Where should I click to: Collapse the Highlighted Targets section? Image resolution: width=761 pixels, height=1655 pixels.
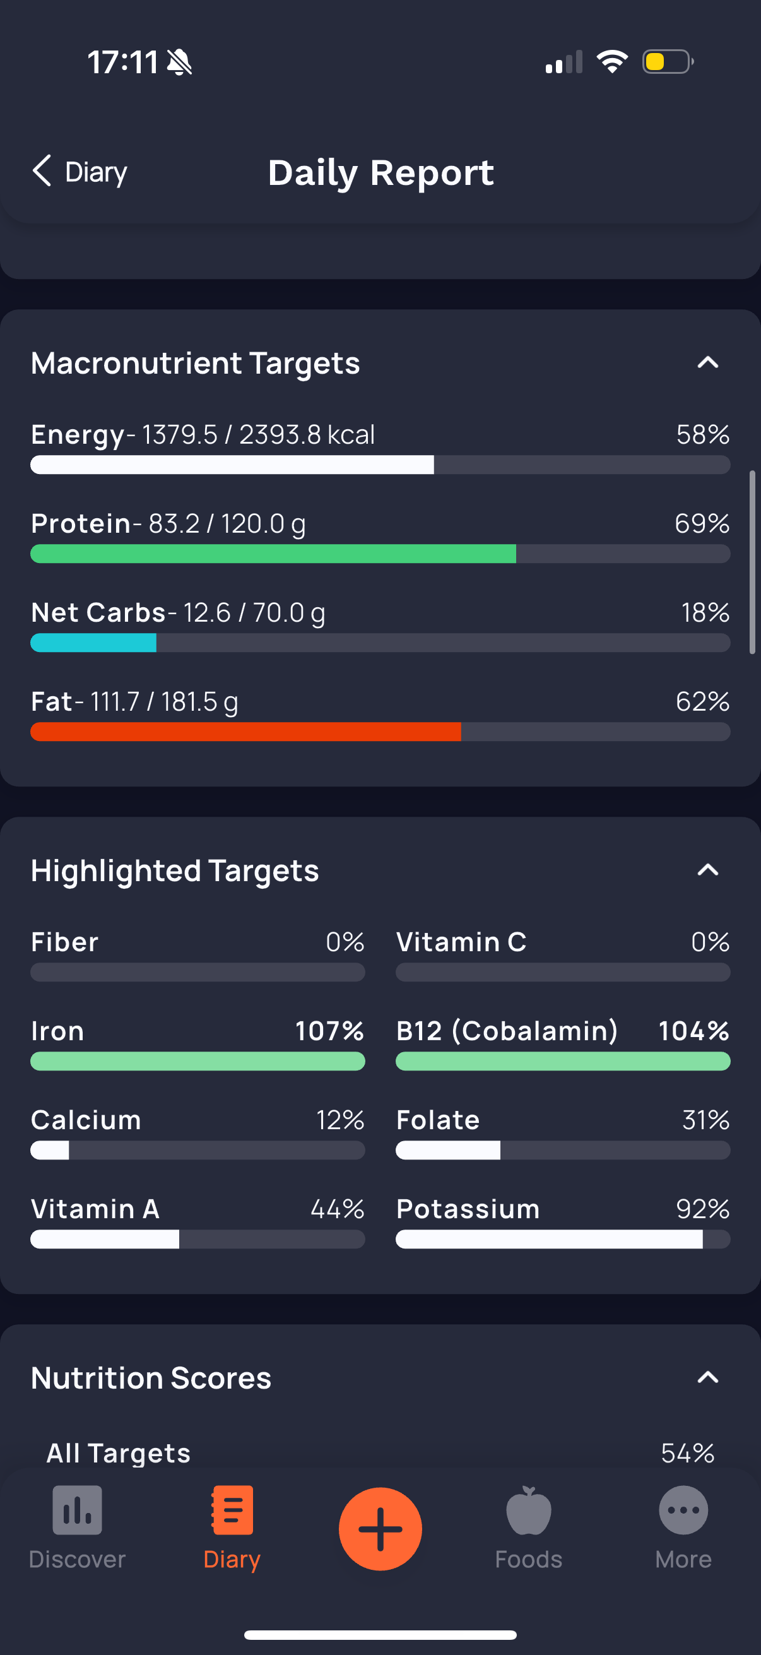(708, 870)
